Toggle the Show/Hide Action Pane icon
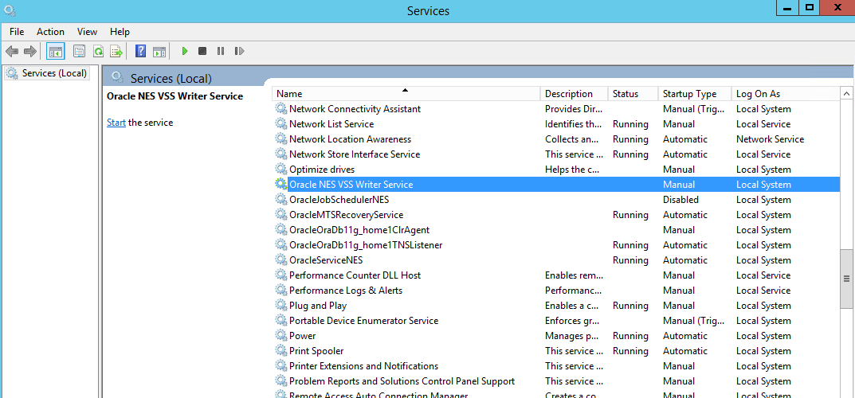This screenshot has height=398, width=855. pos(159,51)
